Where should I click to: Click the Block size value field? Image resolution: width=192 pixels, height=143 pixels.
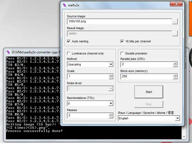pos(147,76)
